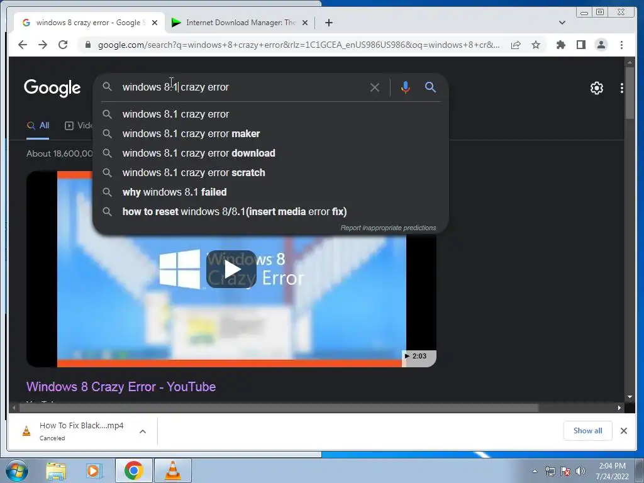
Task: Open VLC media player taskbar icon
Action: (173, 470)
